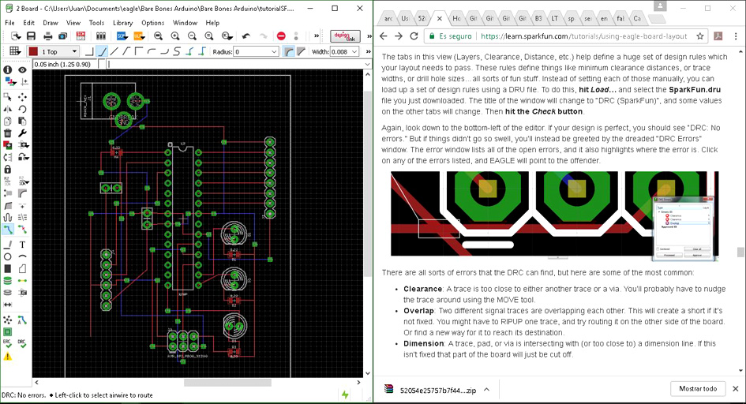Select the Route airwire tool
The width and height of the screenshot is (746, 404).
(8, 230)
